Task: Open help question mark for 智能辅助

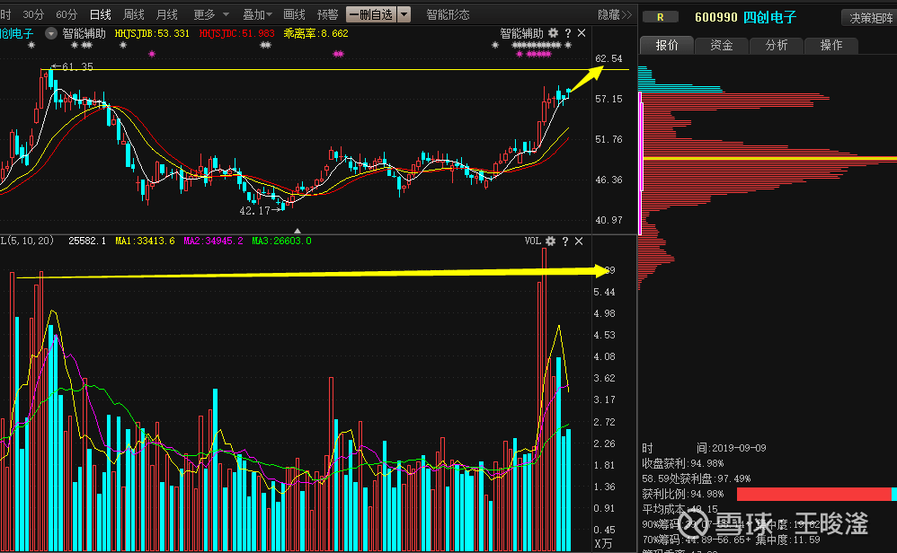Action: point(568,33)
